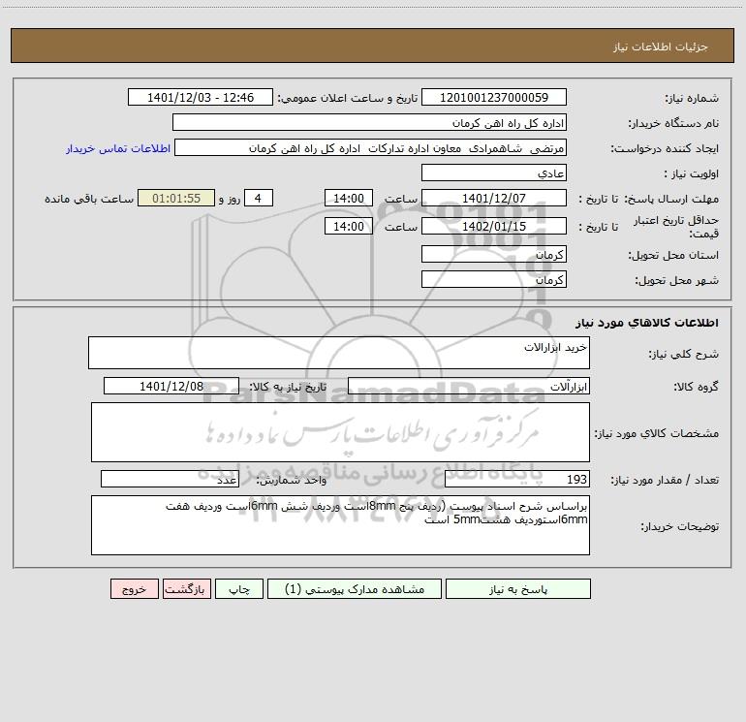Click the goods specifications text area
This screenshot has height=722, width=746.
coord(340,432)
